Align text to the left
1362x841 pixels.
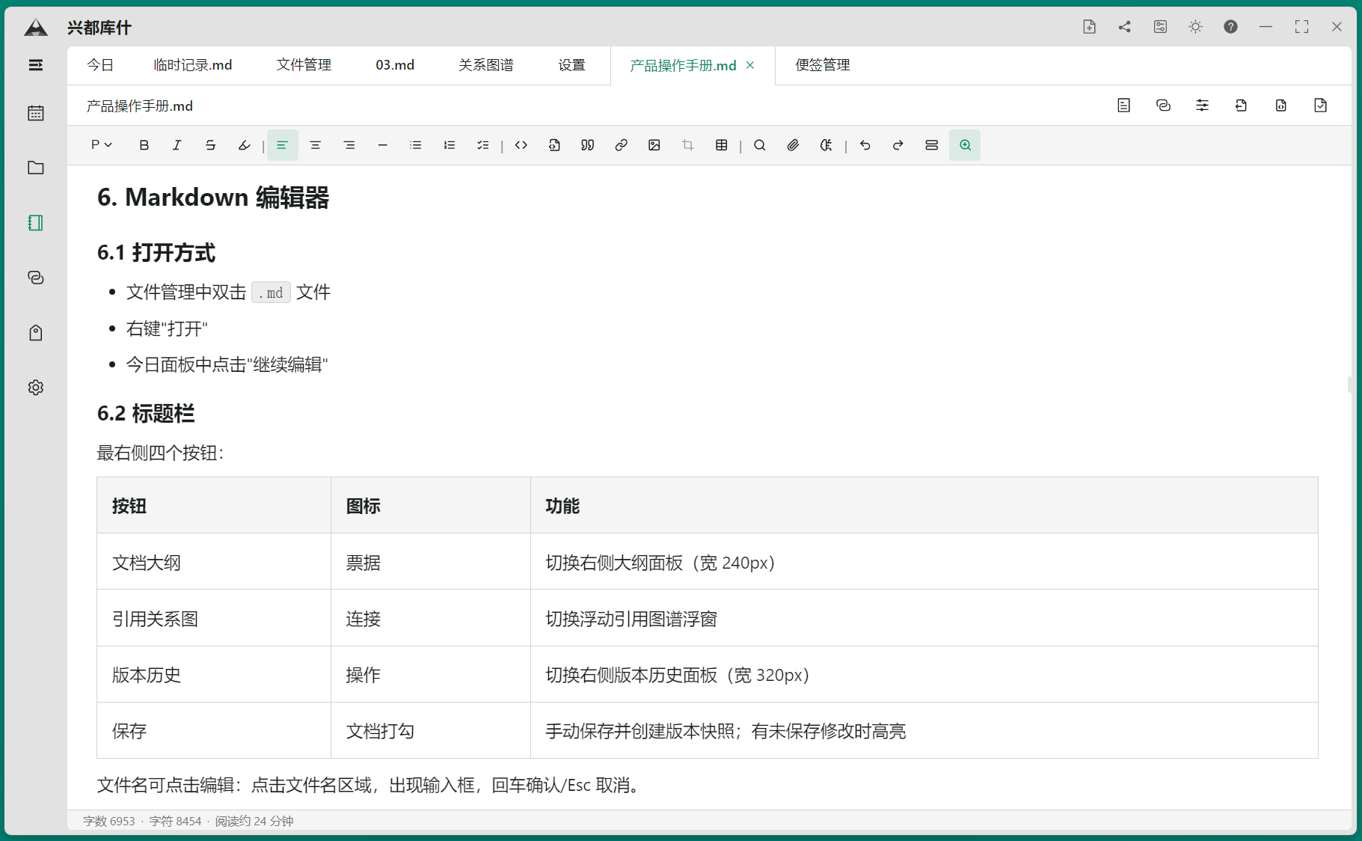coord(282,145)
